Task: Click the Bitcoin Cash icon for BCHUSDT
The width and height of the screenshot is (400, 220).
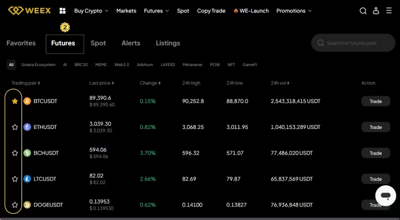Action: click(27, 153)
